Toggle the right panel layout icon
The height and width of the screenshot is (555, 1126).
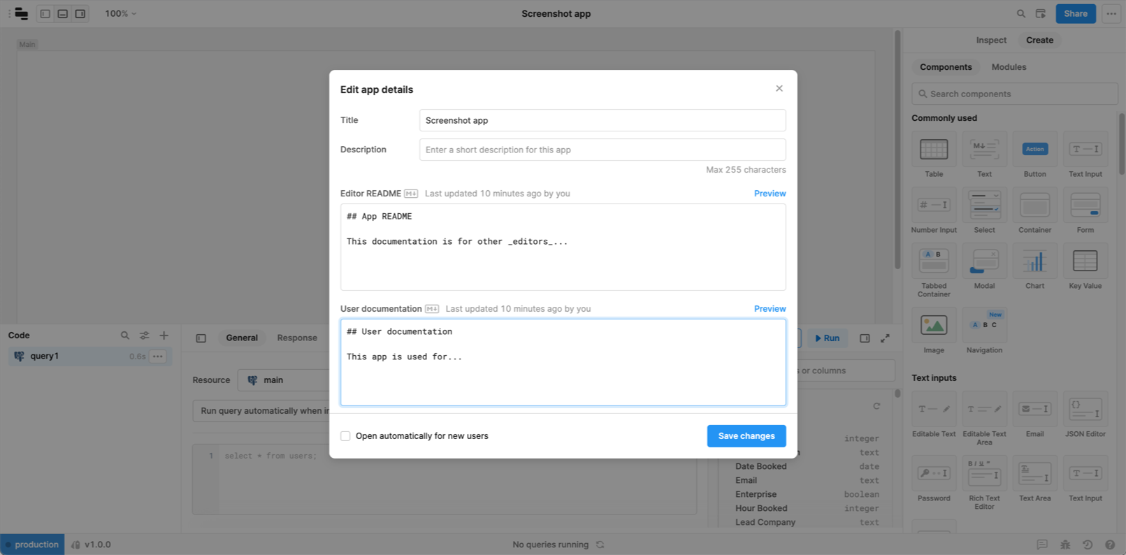[80, 13]
